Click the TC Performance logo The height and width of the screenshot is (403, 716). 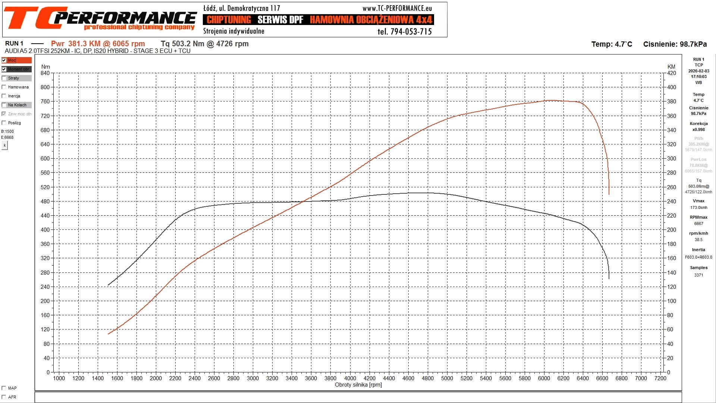(x=100, y=19)
